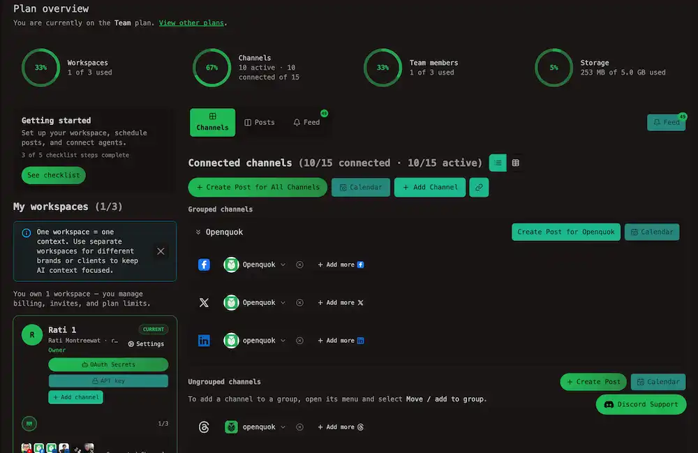Screen dimensions: 698x453
Task: Open Calendar for Openquok group
Action: click(x=652, y=232)
